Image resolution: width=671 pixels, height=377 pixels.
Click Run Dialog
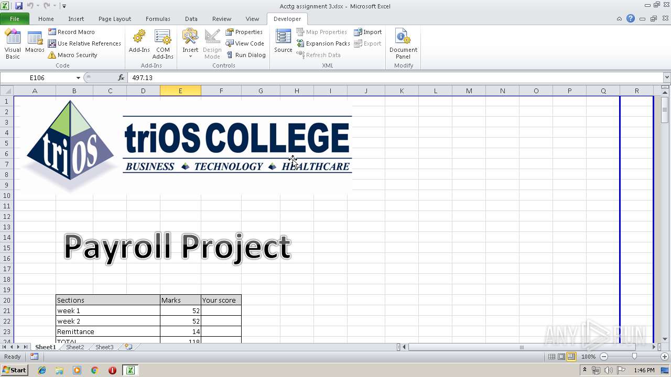click(246, 55)
